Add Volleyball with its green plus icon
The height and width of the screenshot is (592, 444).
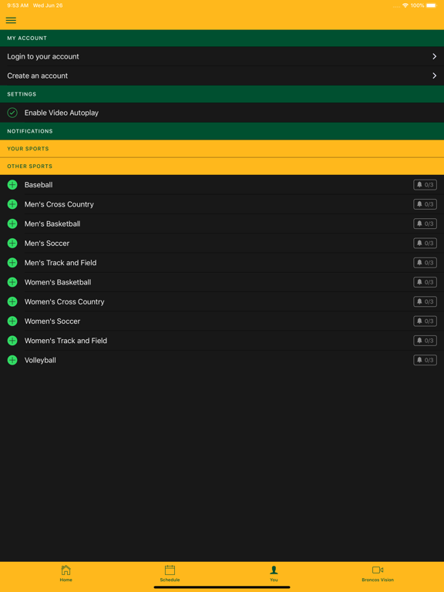[x=12, y=360]
